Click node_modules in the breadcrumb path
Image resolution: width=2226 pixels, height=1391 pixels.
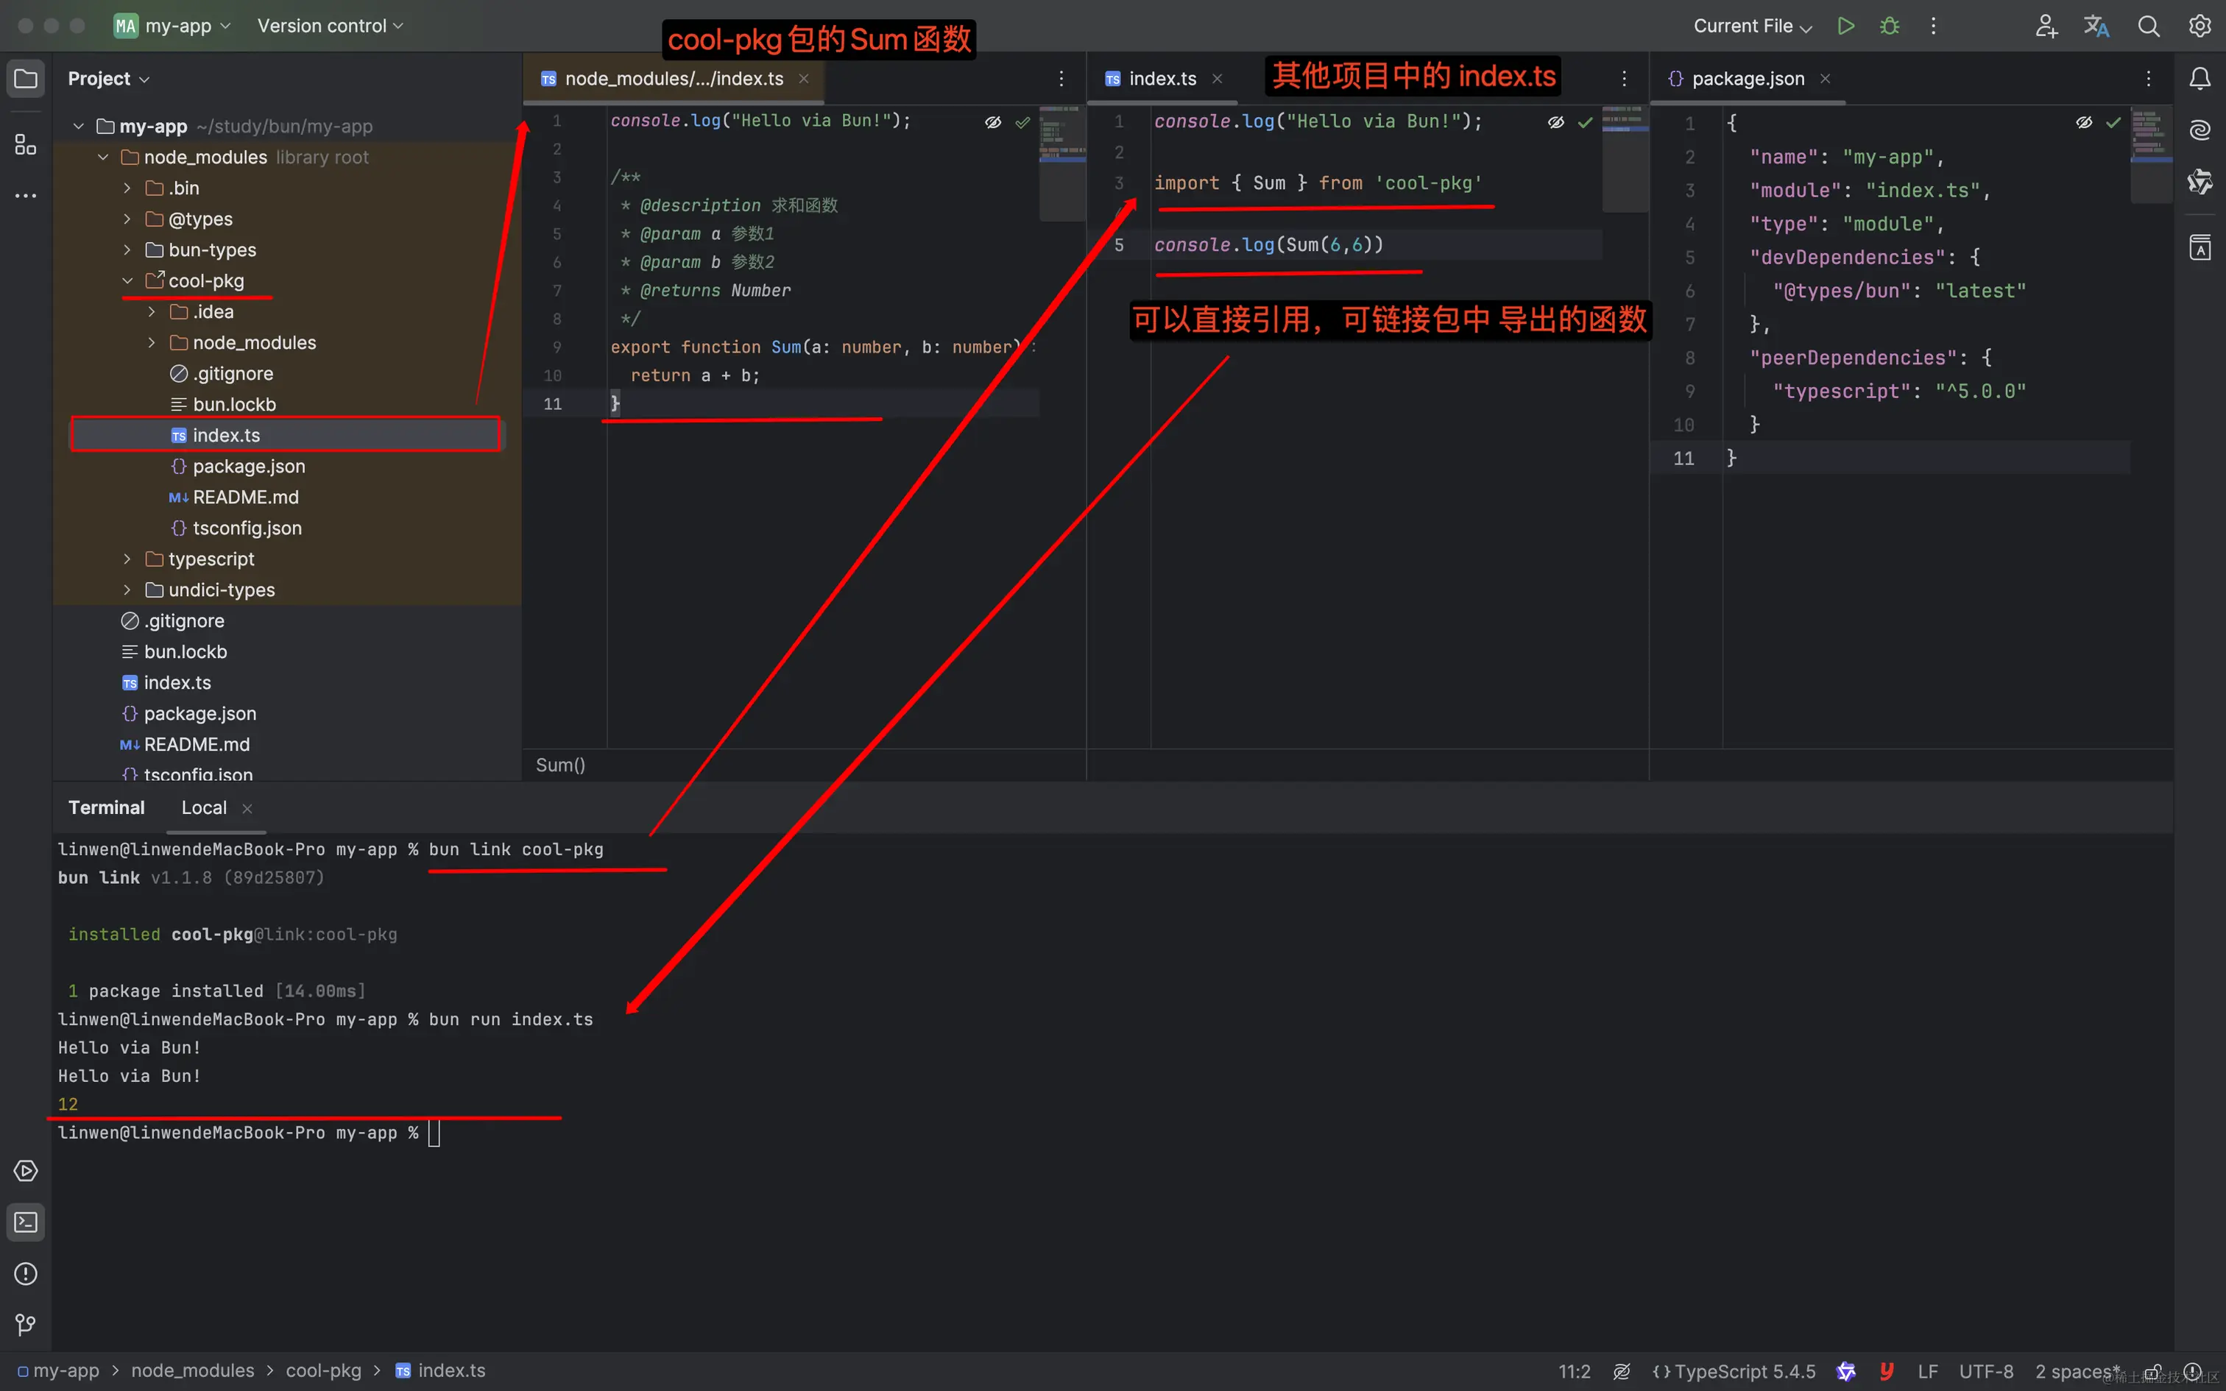click(192, 1370)
